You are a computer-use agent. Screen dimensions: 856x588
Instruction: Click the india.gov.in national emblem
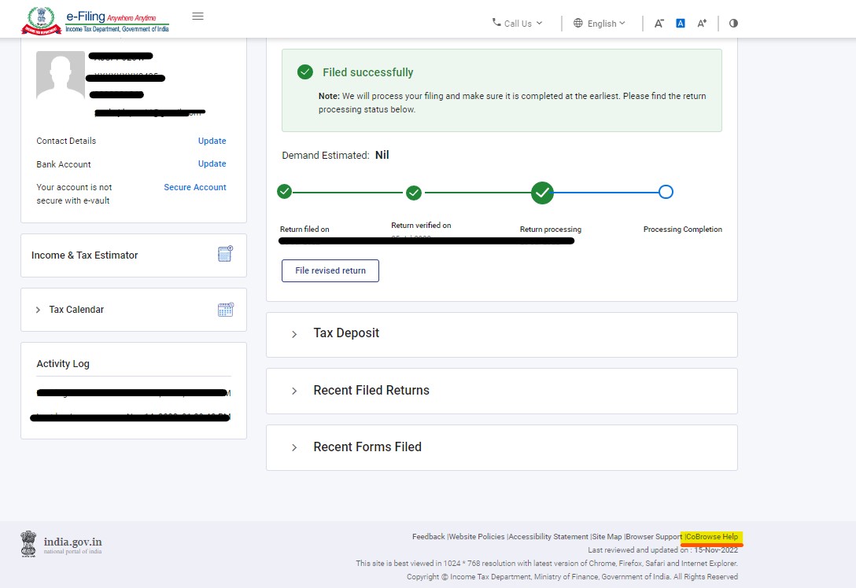coord(28,543)
